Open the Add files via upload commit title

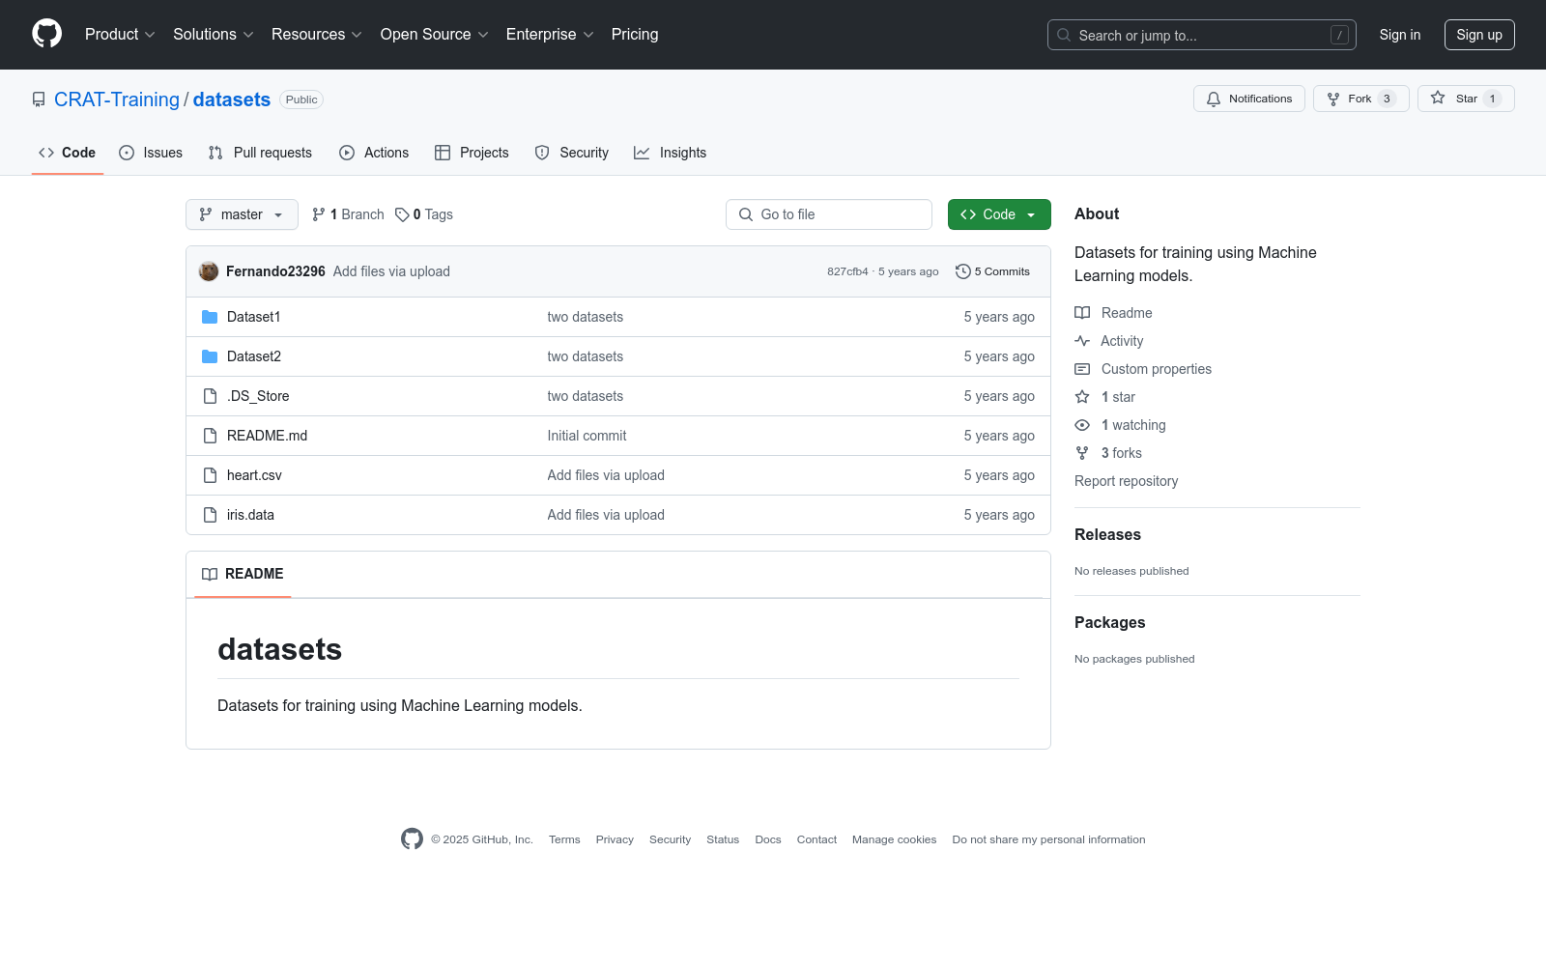tap(391, 271)
